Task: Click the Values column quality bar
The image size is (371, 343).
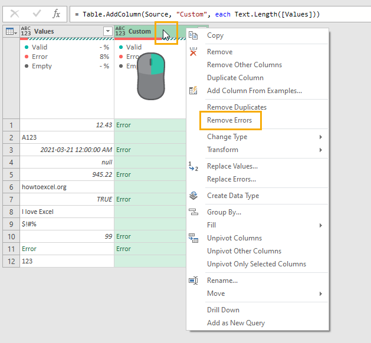Action: coord(67,39)
